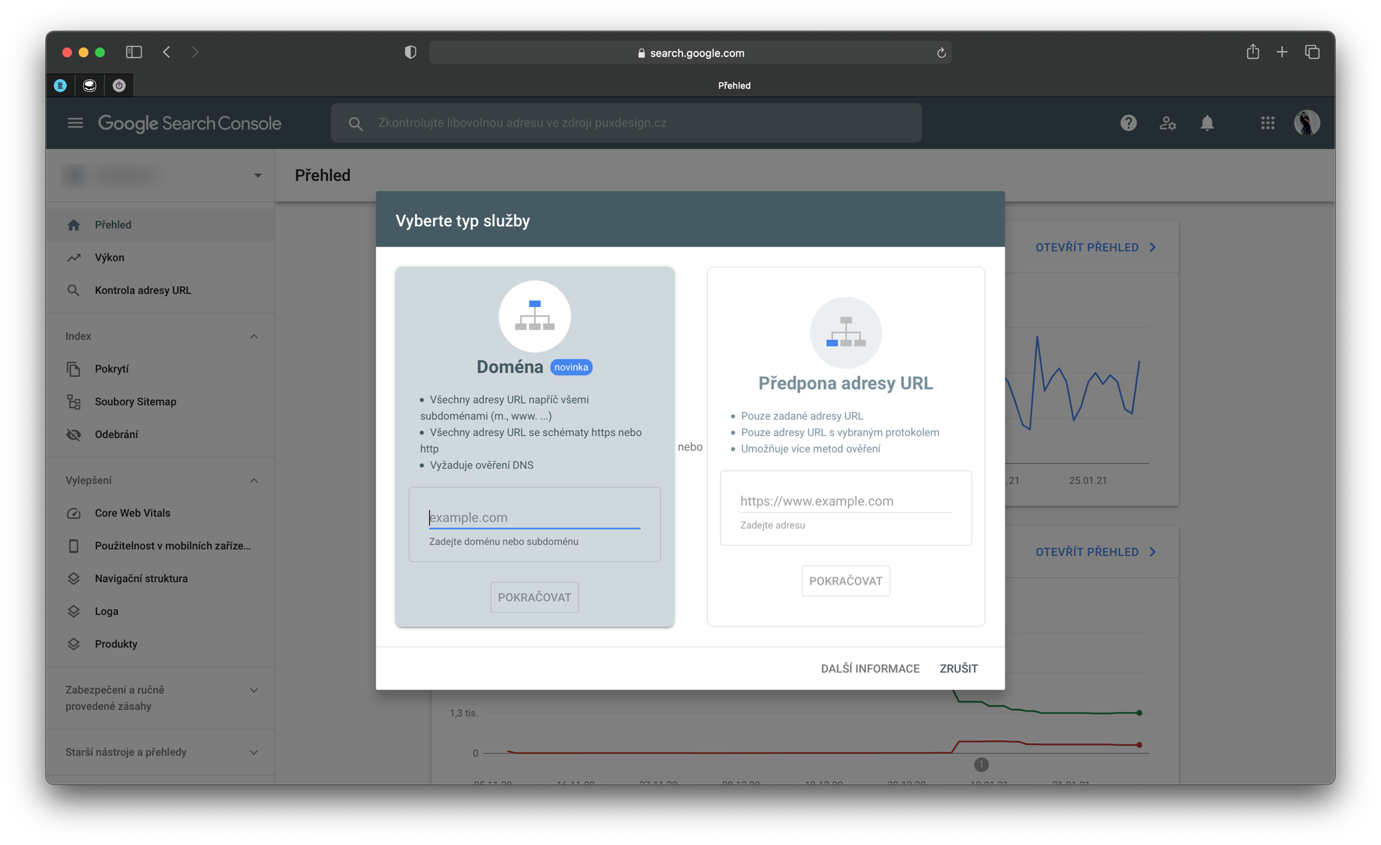Viewport: 1381px width, 845px height.
Task: Open users and permissions settings icon
Action: pyautogui.click(x=1167, y=123)
